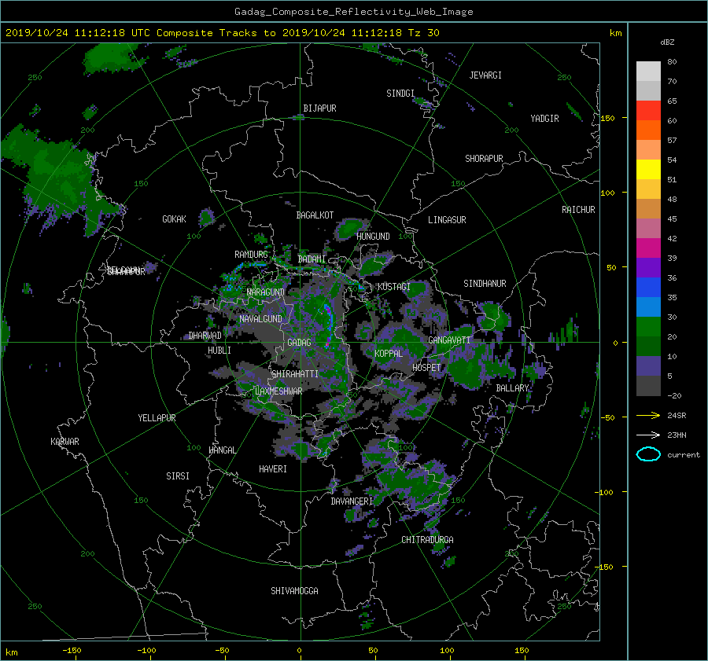This screenshot has height=661, width=708.
Task: Click the HAVERI label
Action: coord(273,469)
